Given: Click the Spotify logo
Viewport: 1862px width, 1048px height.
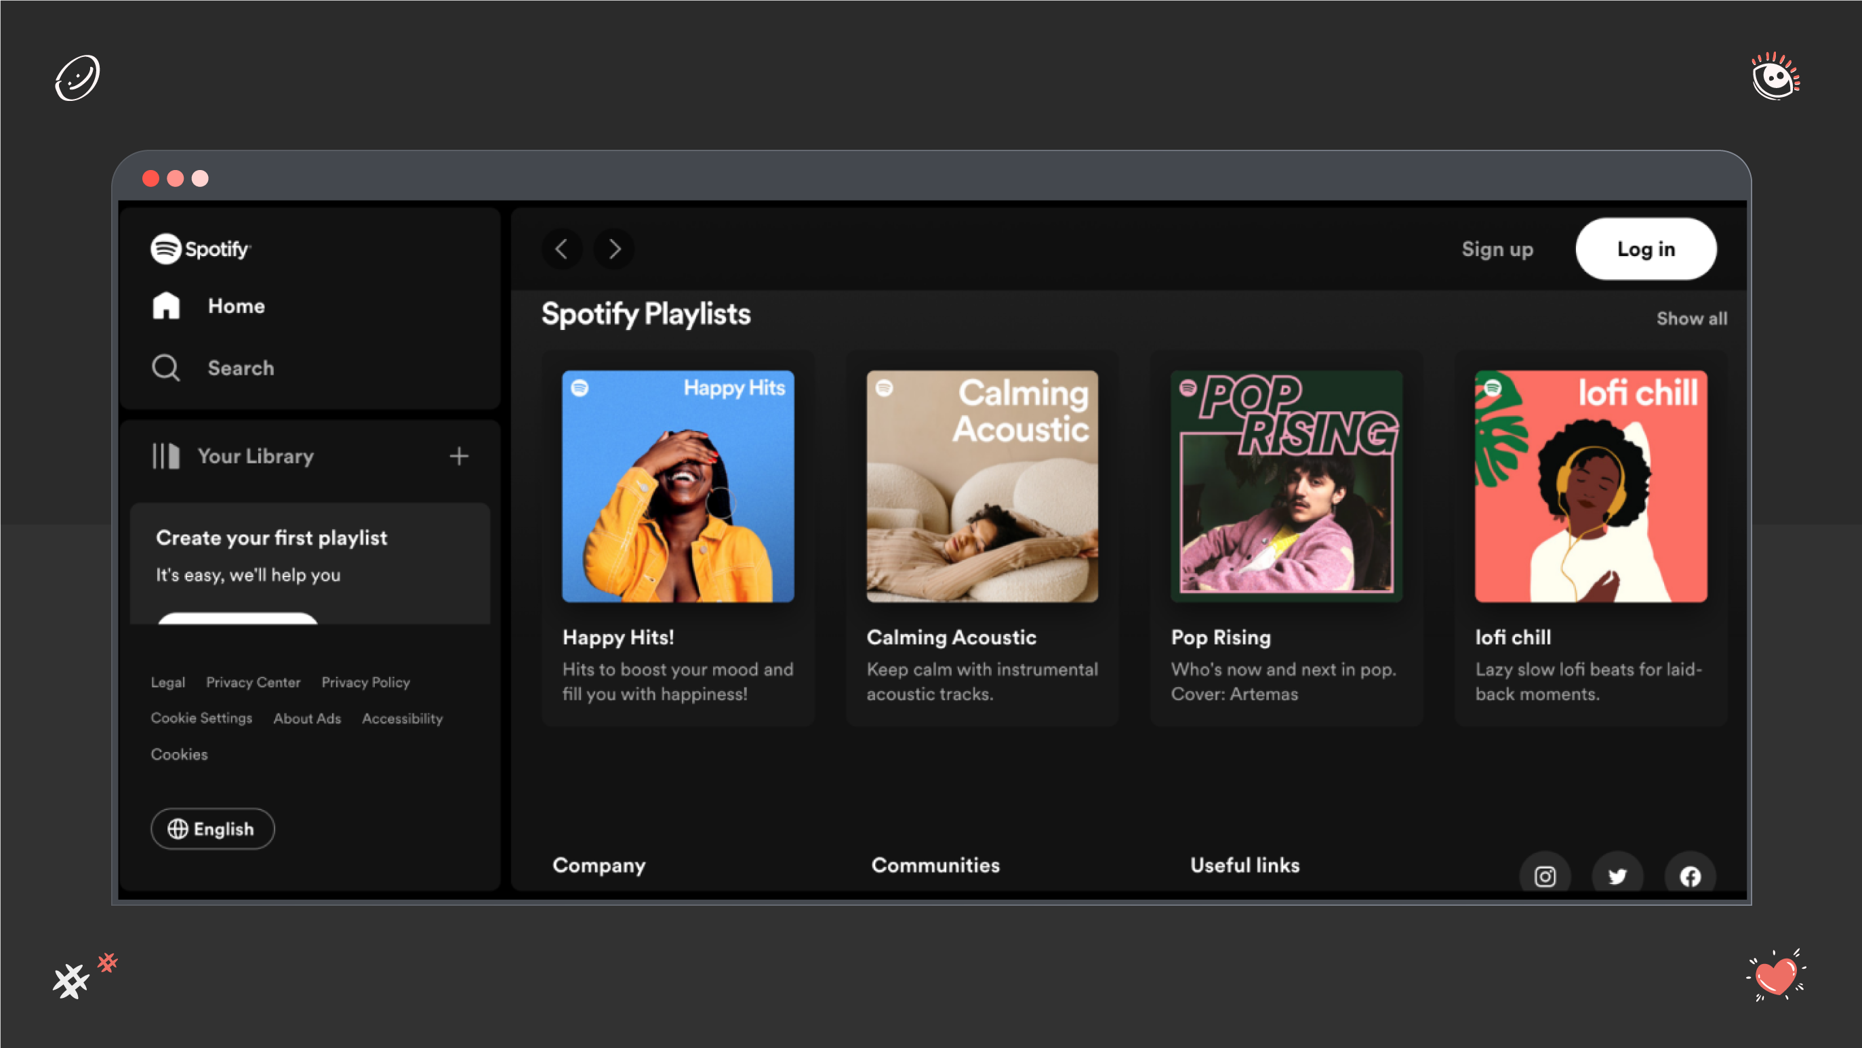Looking at the screenshot, I should [x=200, y=249].
